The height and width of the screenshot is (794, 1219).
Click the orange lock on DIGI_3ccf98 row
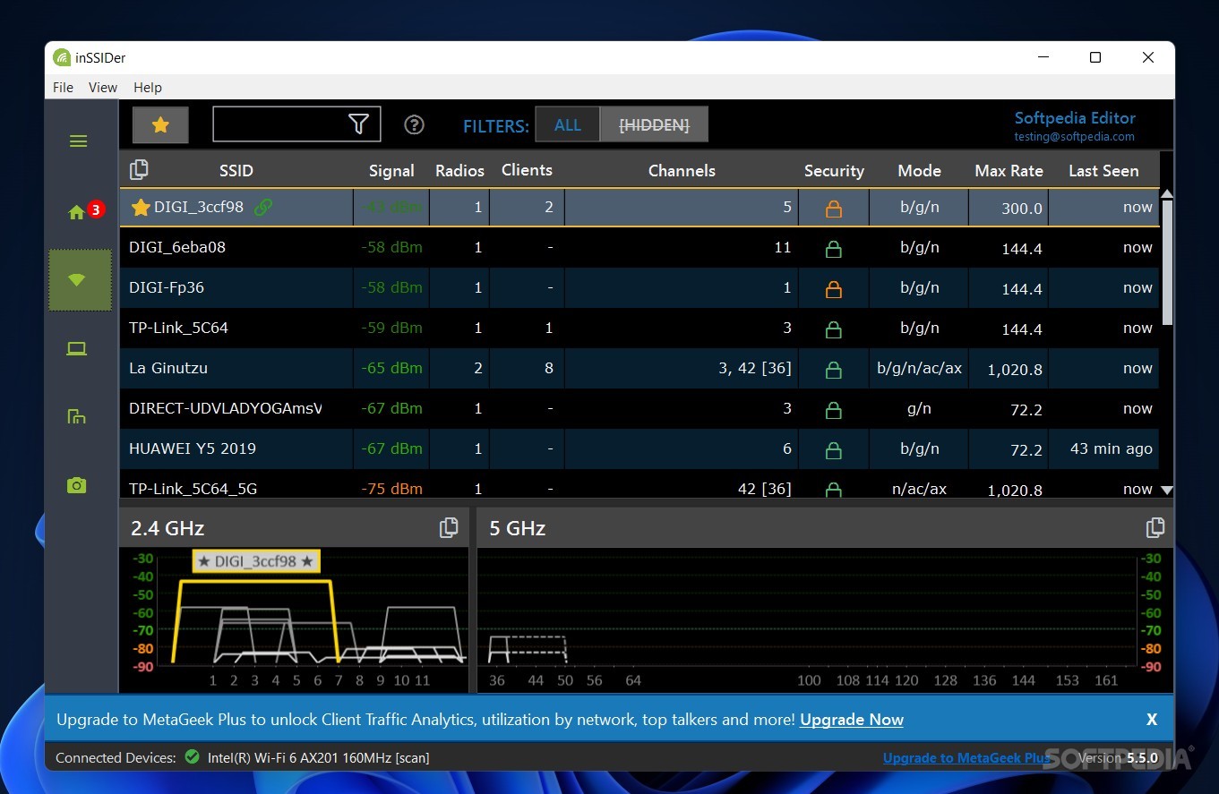834,209
